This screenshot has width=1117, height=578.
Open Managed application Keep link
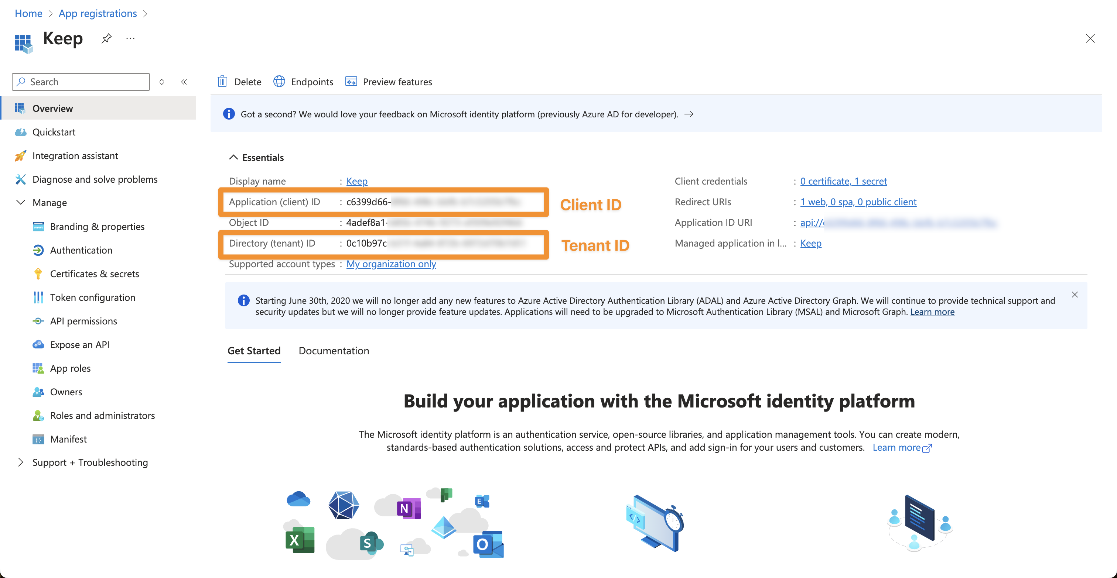pyautogui.click(x=810, y=243)
